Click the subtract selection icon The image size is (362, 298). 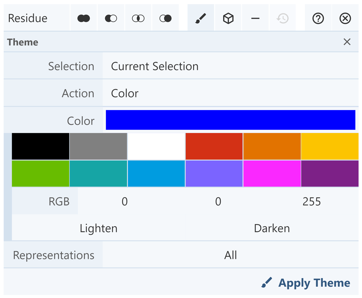pyautogui.click(x=111, y=18)
